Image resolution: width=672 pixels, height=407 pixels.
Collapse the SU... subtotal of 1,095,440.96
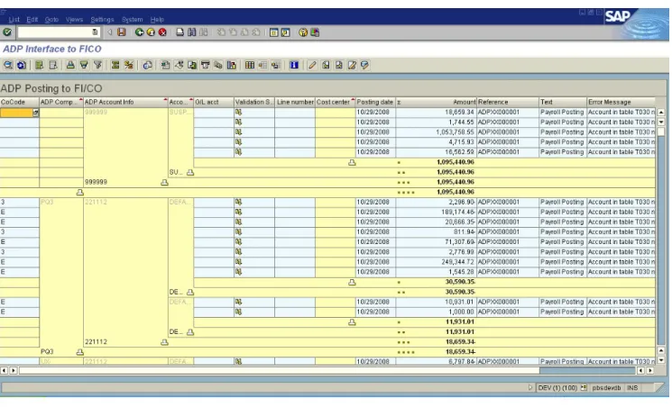(190, 172)
